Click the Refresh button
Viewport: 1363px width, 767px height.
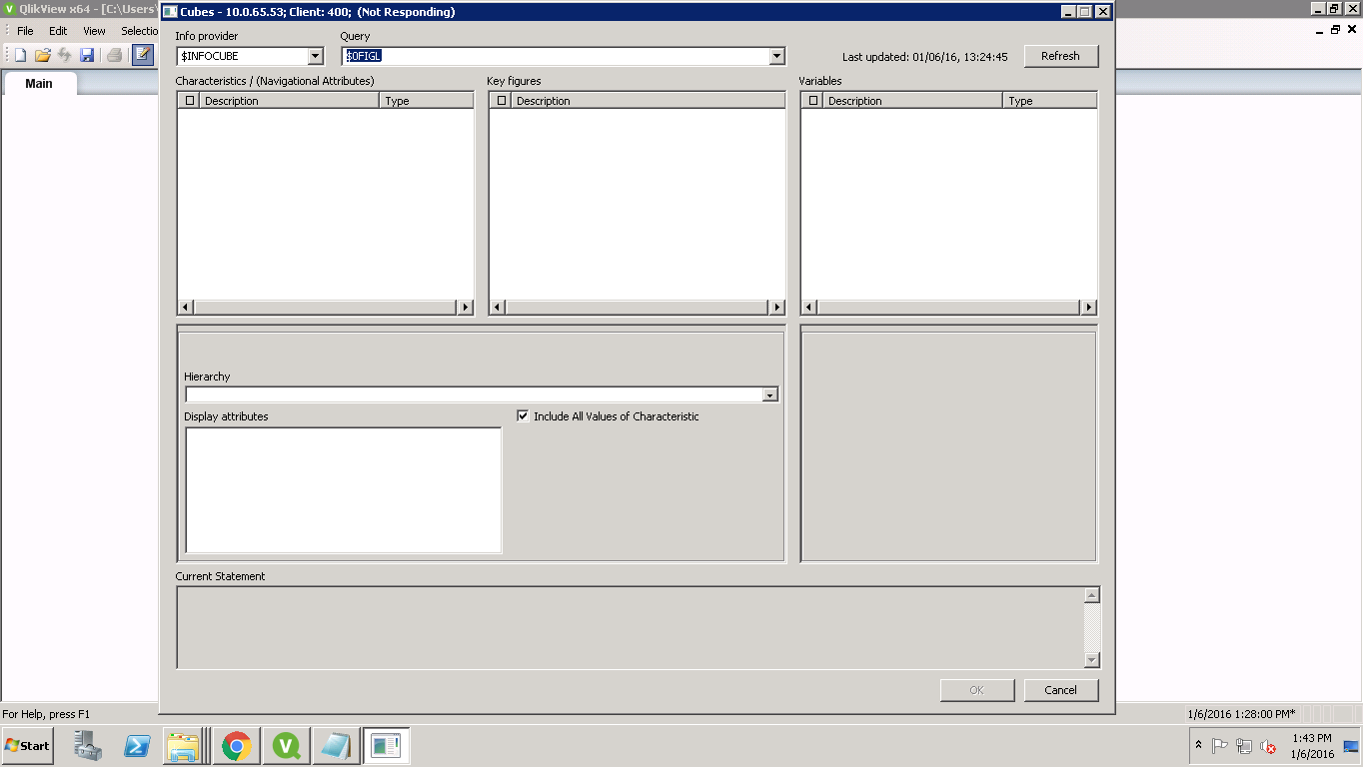pyautogui.click(x=1061, y=57)
